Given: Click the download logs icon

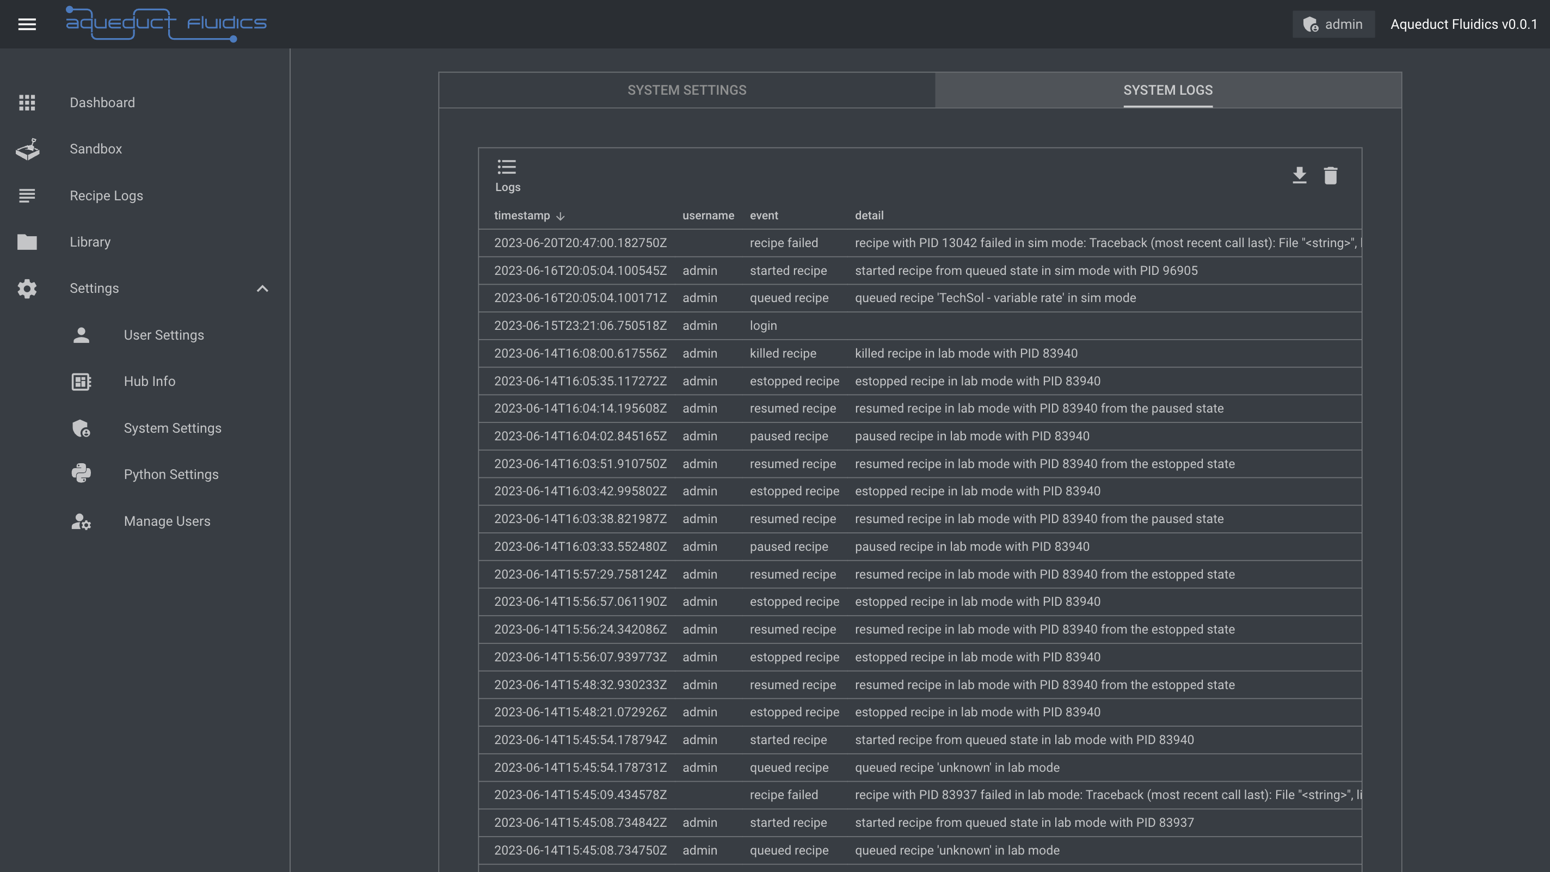Looking at the screenshot, I should (x=1300, y=175).
